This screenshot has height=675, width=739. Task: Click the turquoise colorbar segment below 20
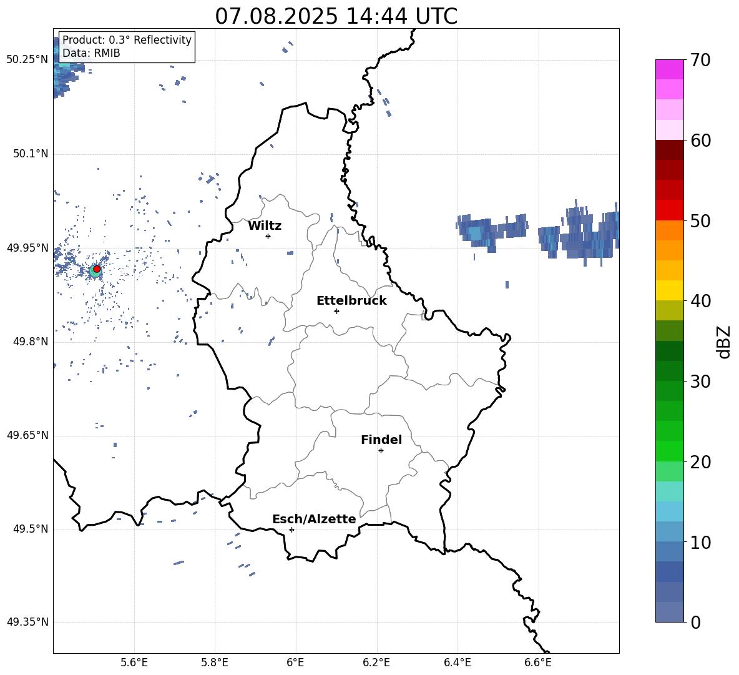point(669,491)
